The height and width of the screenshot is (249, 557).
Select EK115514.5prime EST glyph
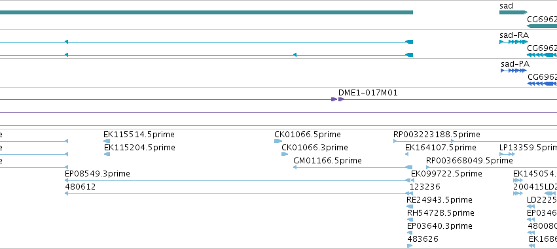107,141
